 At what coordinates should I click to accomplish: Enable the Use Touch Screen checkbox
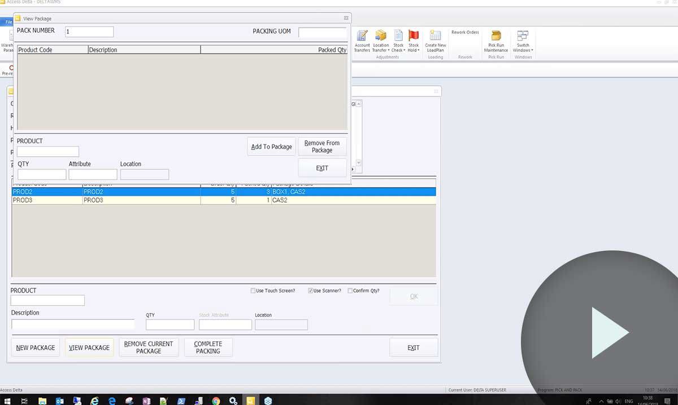pos(253,291)
